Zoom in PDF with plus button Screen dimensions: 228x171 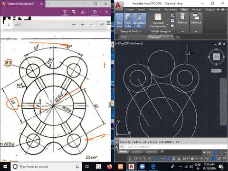(x=83, y=25)
